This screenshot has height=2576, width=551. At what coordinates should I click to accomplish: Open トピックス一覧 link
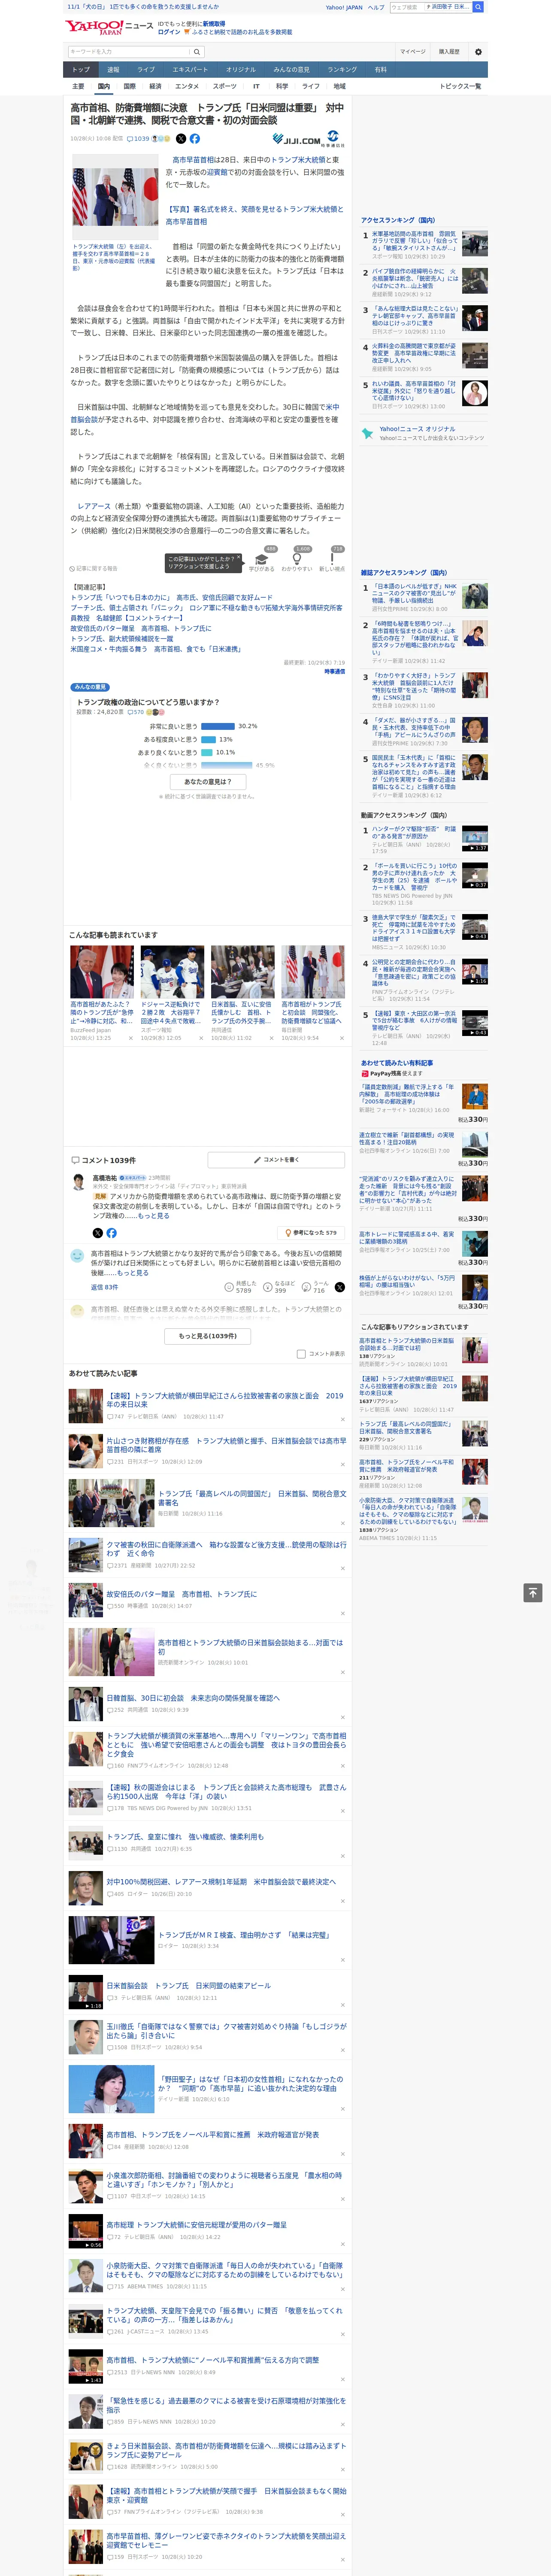point(460,86)
